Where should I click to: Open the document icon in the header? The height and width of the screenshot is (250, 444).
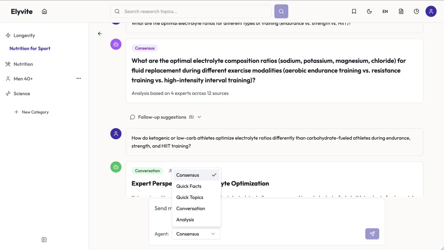click(x=401, y=11)
